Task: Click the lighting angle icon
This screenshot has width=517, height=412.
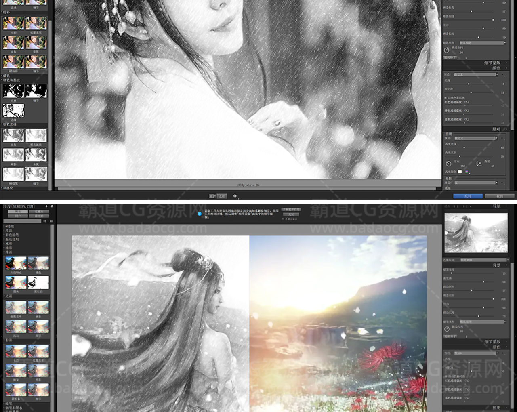Action: coord(479,164)
